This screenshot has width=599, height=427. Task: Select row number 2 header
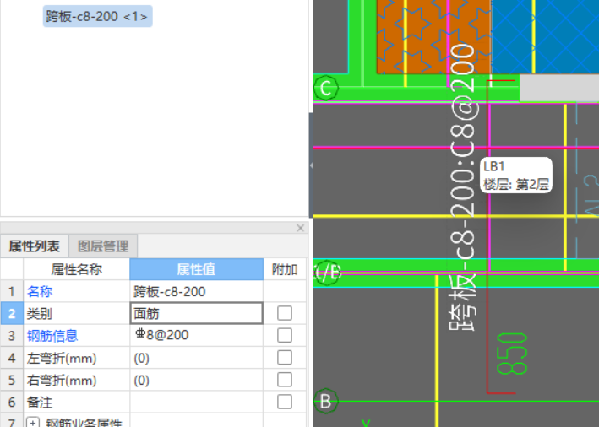click(x=12, y=313)
